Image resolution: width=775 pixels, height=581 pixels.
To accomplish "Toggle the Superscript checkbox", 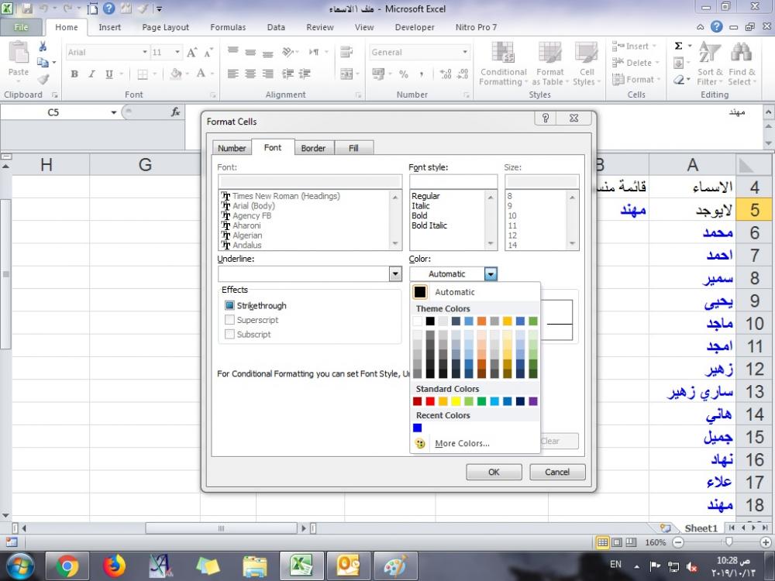I will (x=229, y=320).
